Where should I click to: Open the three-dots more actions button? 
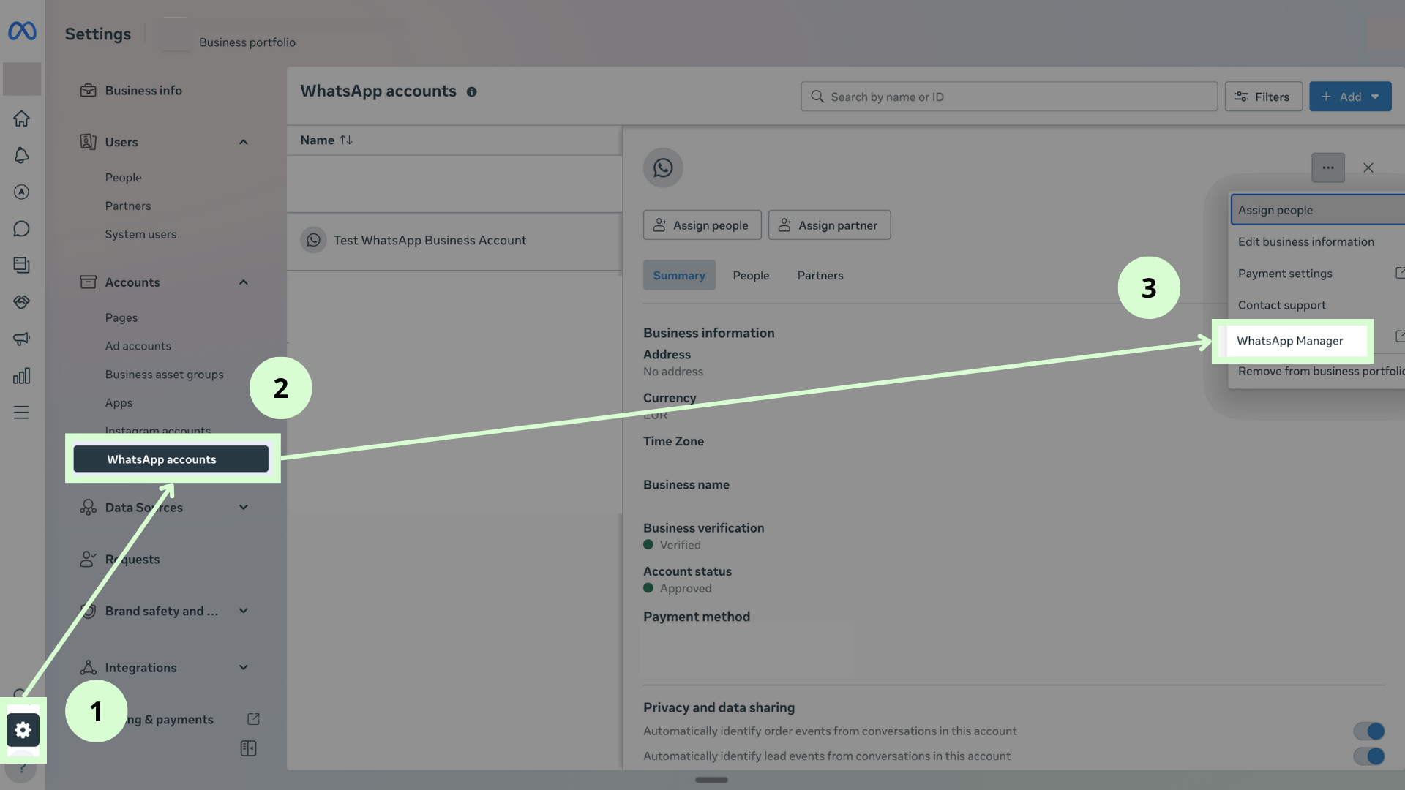(1327, 168)
